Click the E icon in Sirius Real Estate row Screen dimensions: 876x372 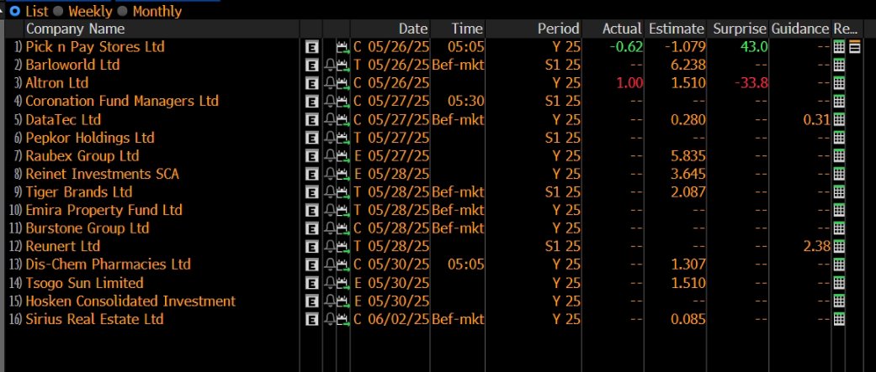(311, 320)
